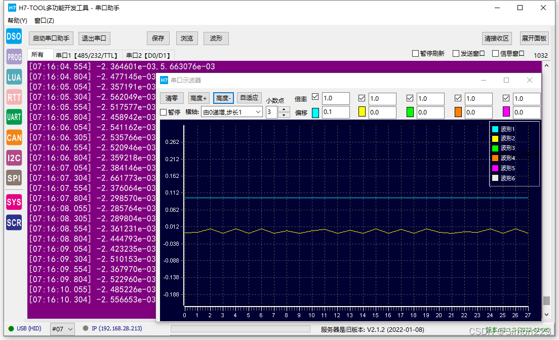559x340 pixels.
Task: Switch to 串口2【D0/D1】 tab
Action: 149,55
